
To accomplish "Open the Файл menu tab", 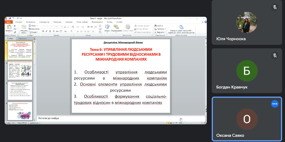I will point(8,22).
